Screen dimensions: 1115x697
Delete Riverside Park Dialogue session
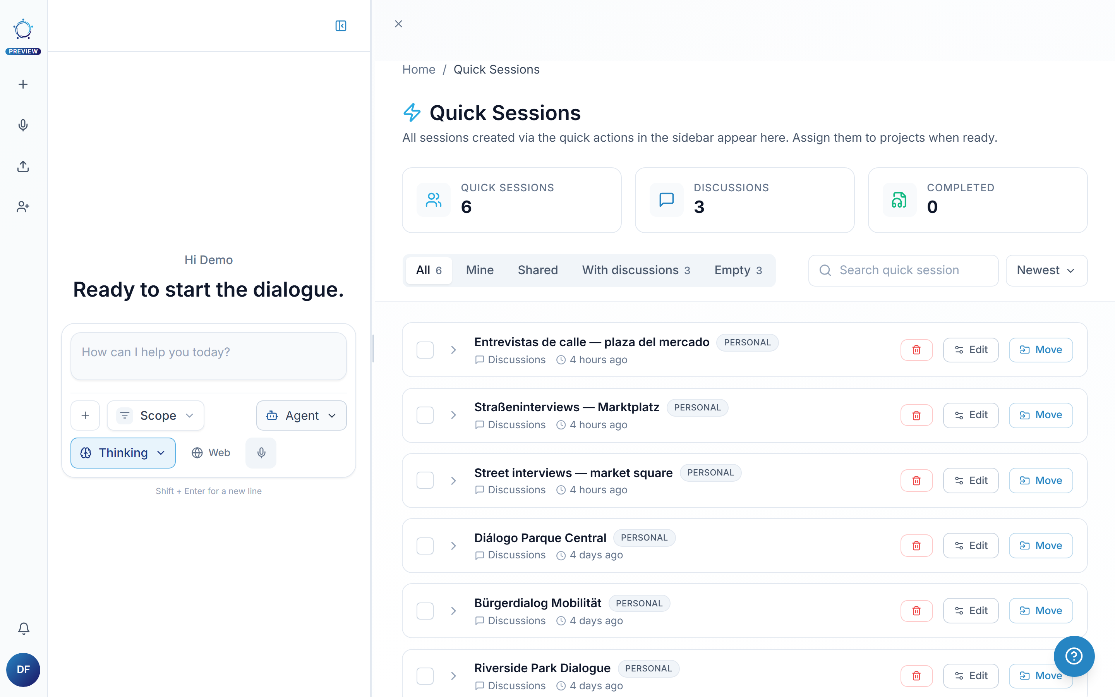(x=916, y=676)
